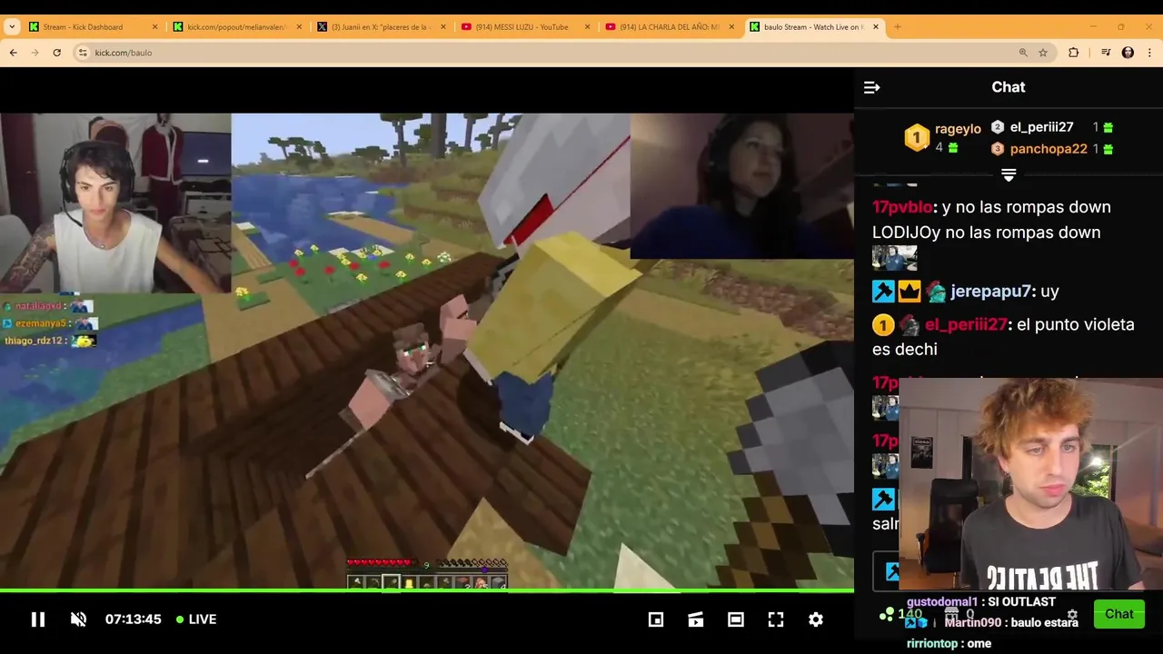1163x654 pixels.
Task: Enable picture-in-picture mini player
Action: (656, 619)
